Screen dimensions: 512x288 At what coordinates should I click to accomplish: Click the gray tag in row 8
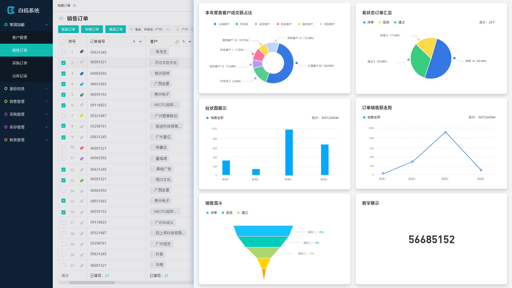(x=82, y=127)
